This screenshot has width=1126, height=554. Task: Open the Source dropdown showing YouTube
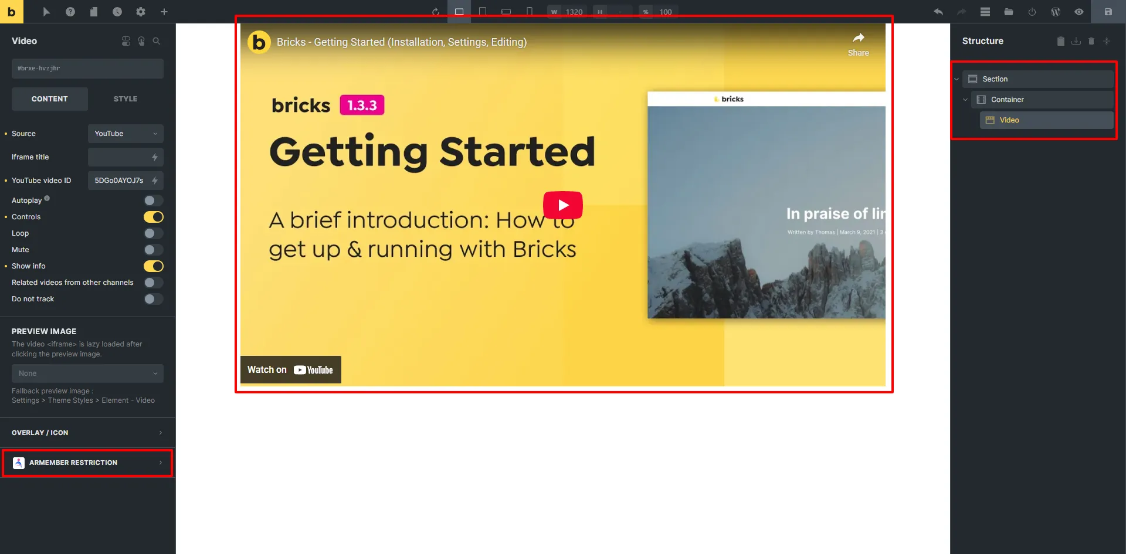click(x=125, y=134)
